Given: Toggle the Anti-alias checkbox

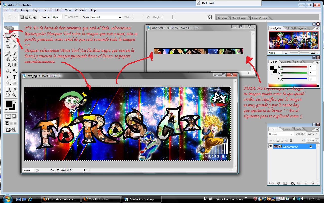Looking at the screenshot, I should point(66,17).
